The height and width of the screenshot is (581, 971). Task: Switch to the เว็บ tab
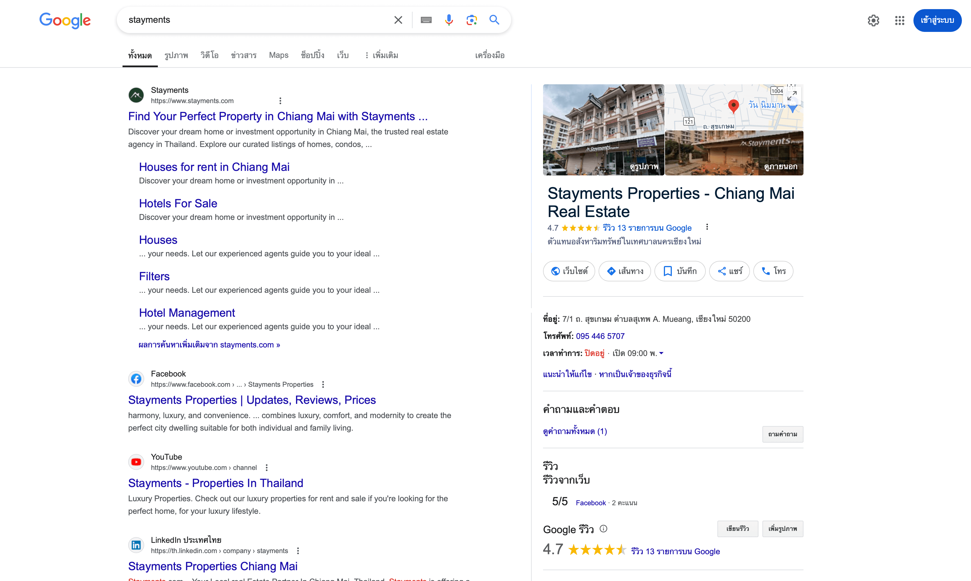coord(343,55)
